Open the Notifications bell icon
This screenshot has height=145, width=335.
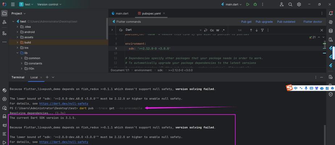pos(331,13)
